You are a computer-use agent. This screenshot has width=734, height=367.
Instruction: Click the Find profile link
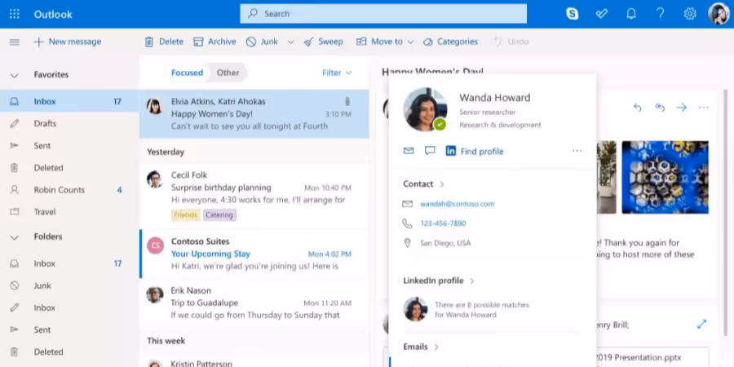(482, 151)
